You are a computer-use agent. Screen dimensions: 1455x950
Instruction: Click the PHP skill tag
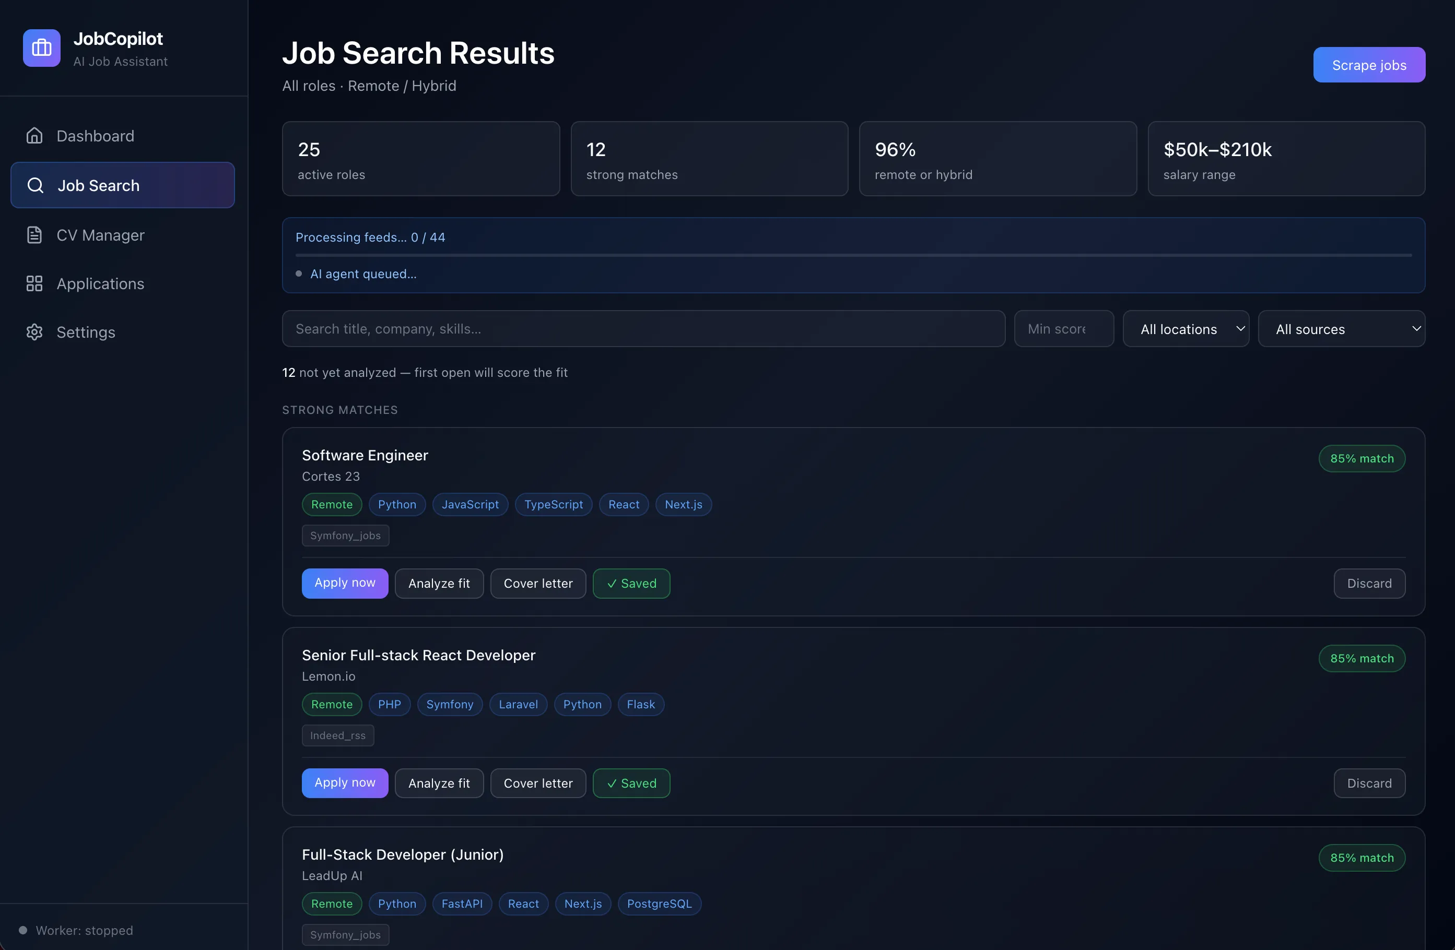(390, 704)
